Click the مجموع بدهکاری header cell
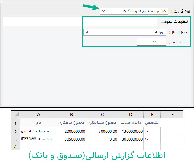Image resolution: width=194 pixels, height=162 pixels. (x=71, y=123)
